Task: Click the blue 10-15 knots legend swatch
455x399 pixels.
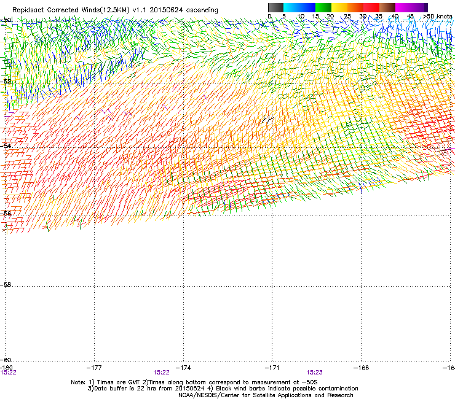Action: click(x=307, y=7)
